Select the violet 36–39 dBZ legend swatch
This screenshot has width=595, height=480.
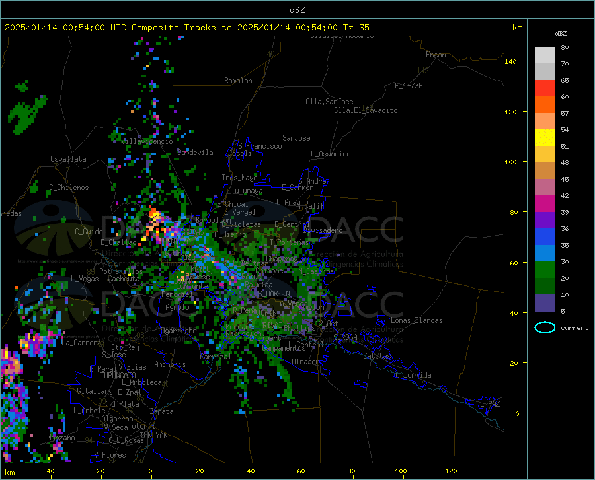coord(545,221)
